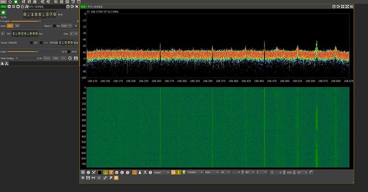The image size is (368, 192).
Task: Click the triangle icon at device panel bottom
Action: point(2,63)
